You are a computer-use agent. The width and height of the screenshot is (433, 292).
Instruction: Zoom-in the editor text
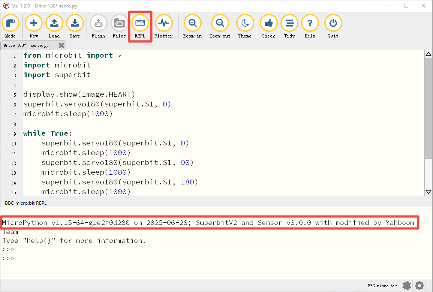pos(192,27)
